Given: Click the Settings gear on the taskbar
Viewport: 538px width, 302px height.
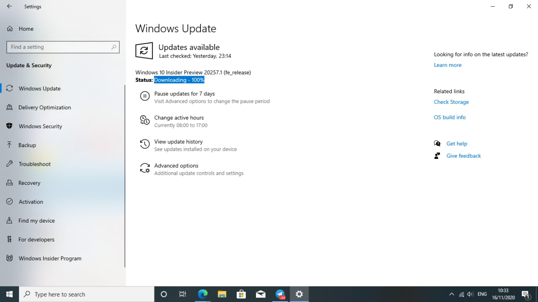Looking at the screenshot, I should pyautogui.click(x=299, y=294).
